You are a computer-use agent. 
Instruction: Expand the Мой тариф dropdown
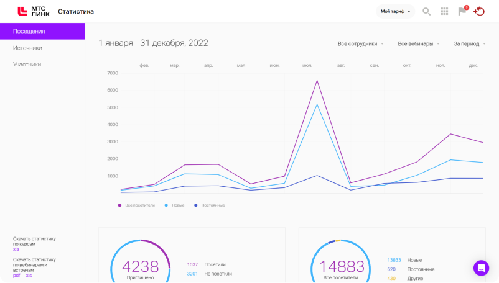click(395, 11)
